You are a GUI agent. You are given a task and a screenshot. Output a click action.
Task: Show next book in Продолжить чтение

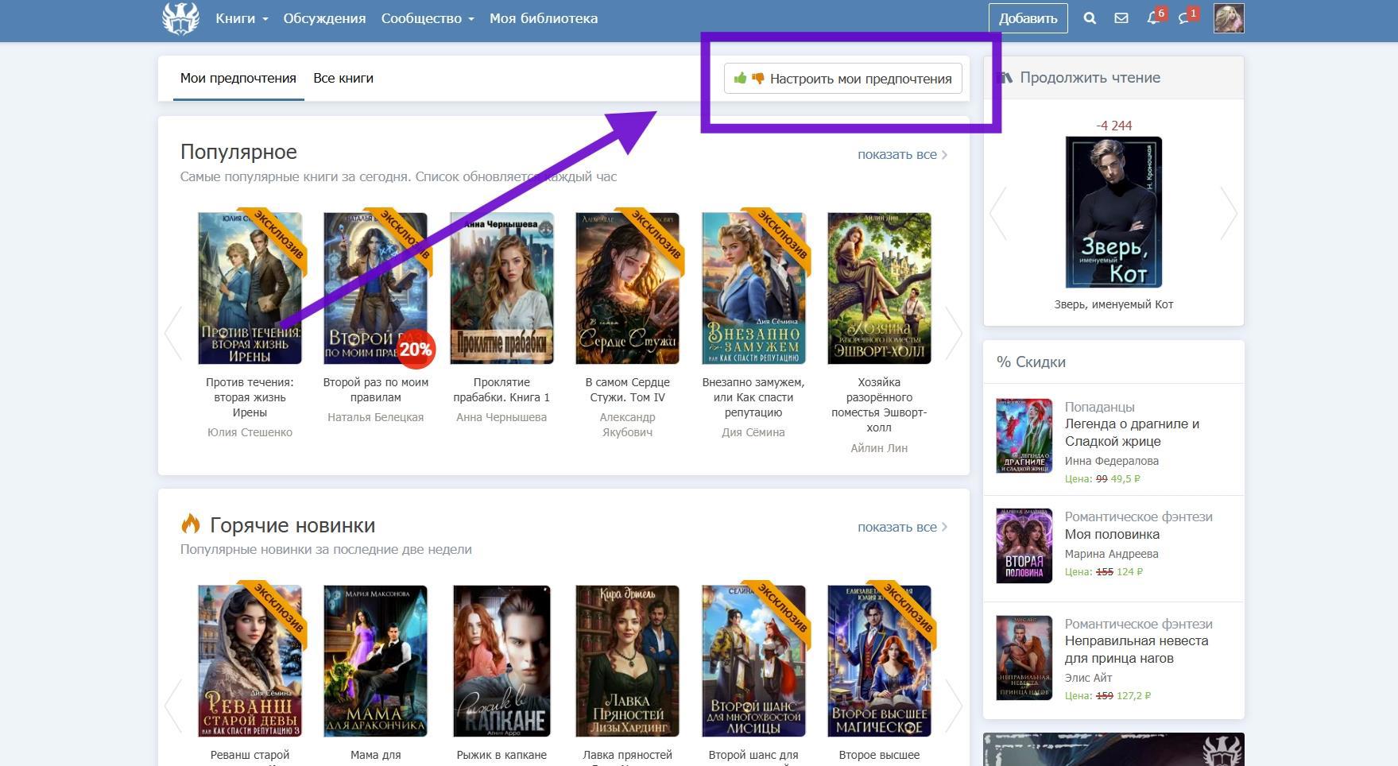pos(1228,213)
